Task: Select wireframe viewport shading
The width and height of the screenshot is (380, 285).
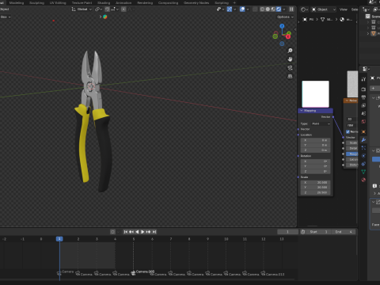Action: point(262,9)
